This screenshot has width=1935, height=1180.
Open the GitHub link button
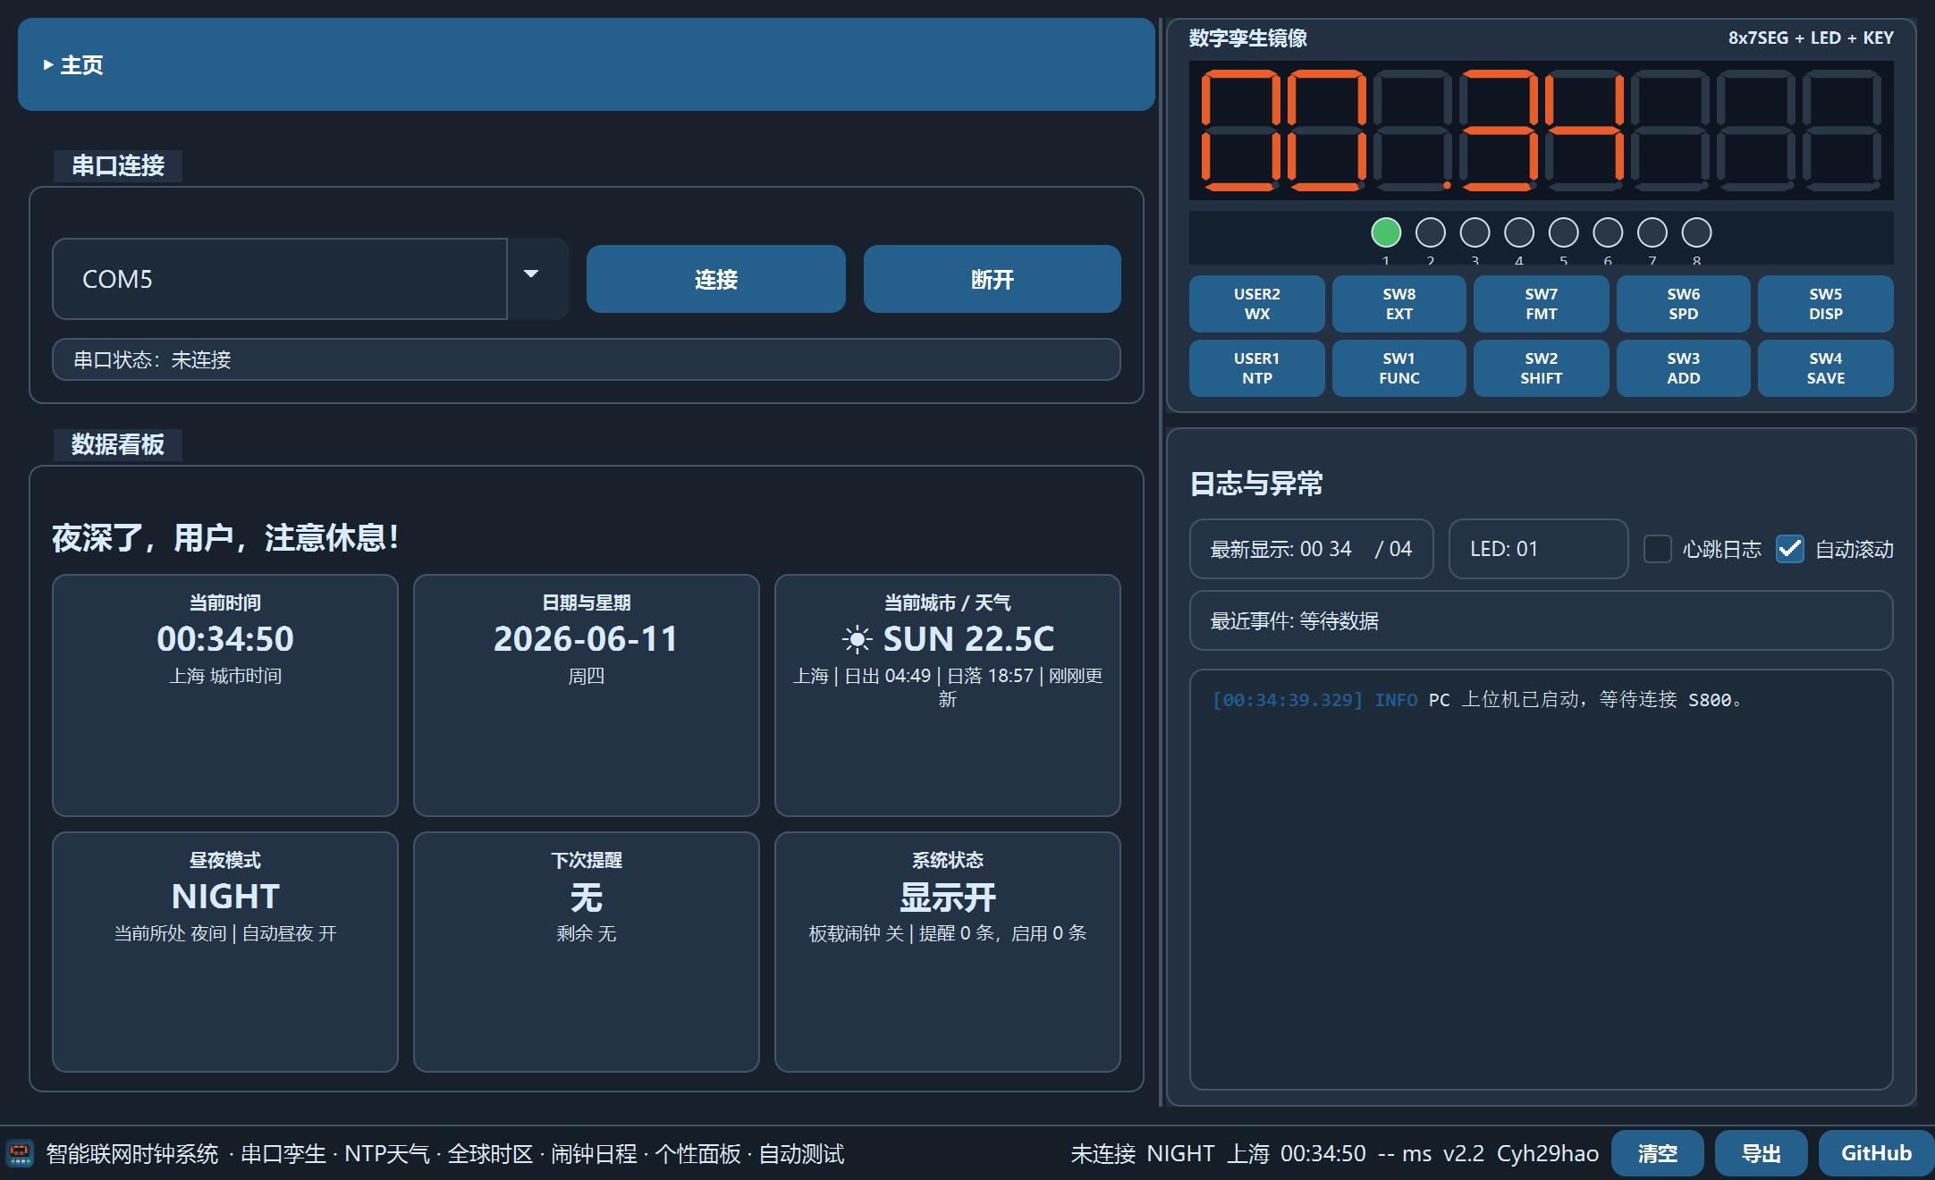1877,1153
